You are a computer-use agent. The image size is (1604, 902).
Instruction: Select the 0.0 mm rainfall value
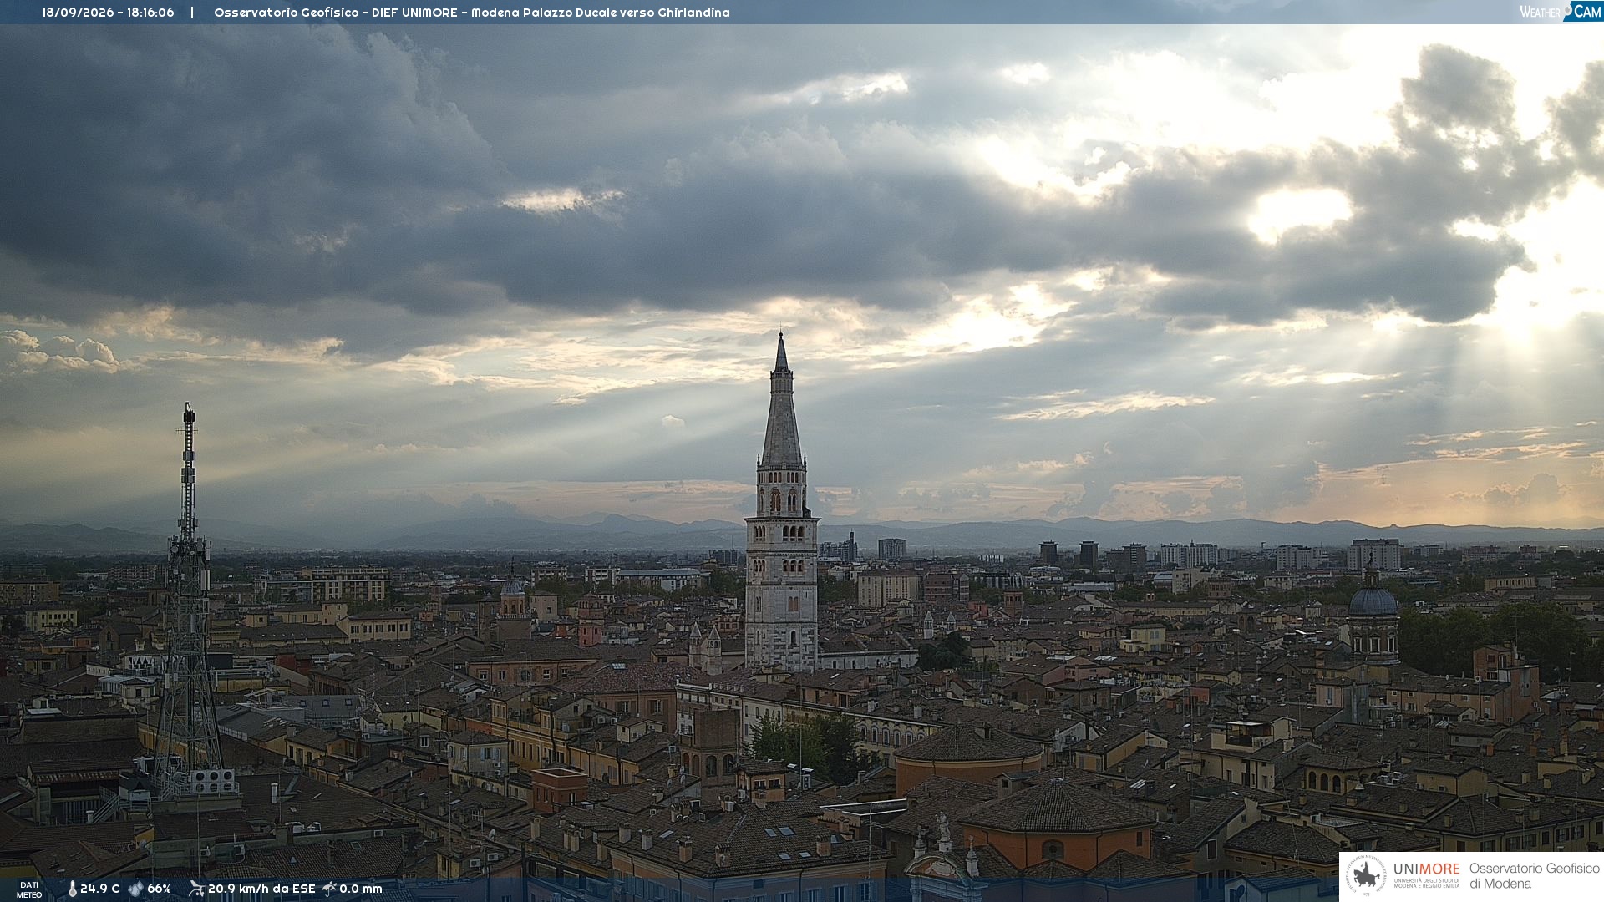361,889
